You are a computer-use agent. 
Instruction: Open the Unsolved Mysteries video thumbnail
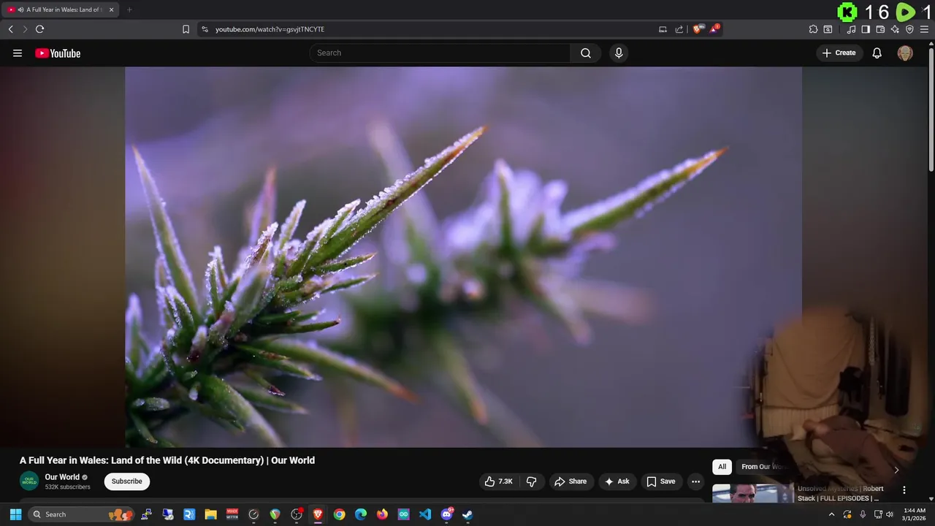pos(753,493)
